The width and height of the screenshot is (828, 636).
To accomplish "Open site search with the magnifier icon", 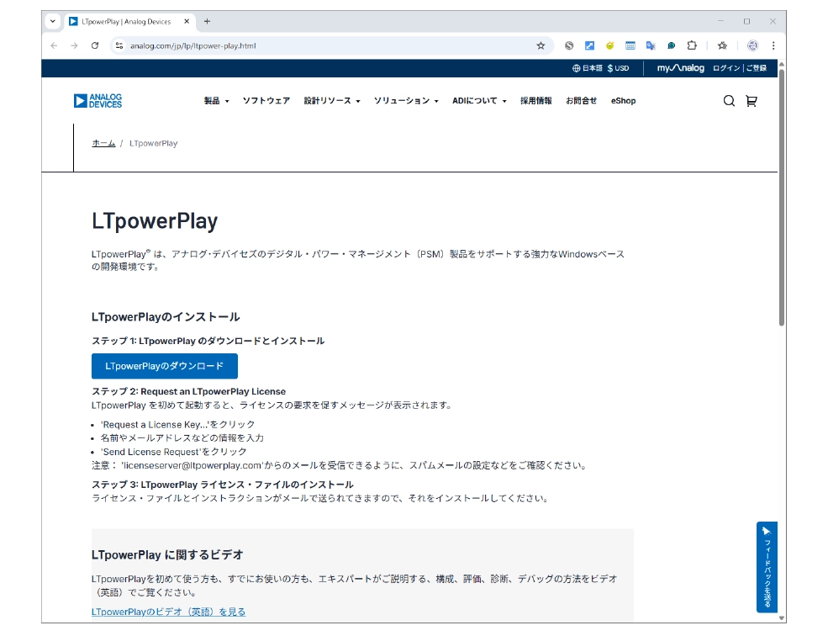I will pos(730,101).
